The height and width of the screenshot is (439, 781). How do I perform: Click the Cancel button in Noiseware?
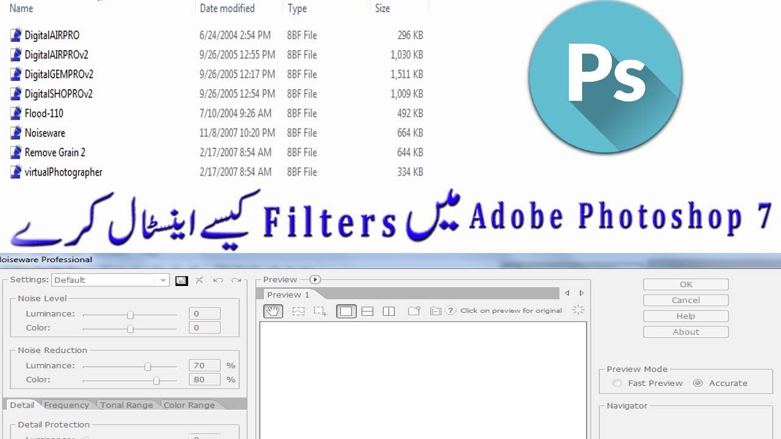pos(686,300)
